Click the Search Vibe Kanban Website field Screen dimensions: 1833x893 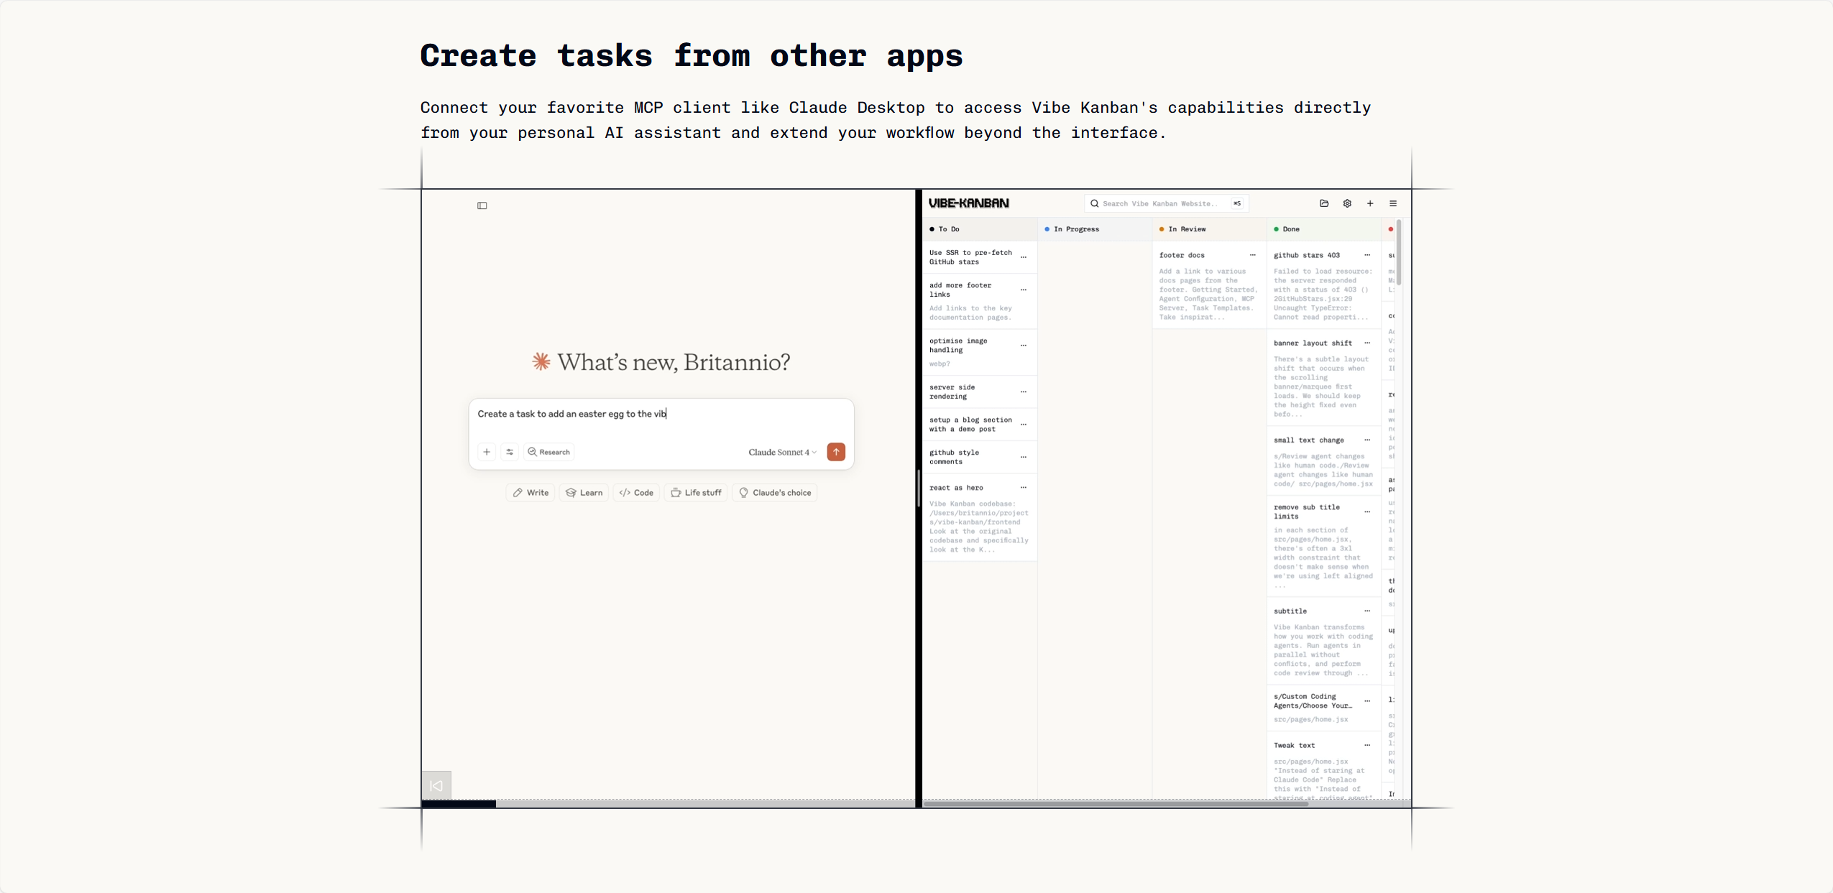1166,203
